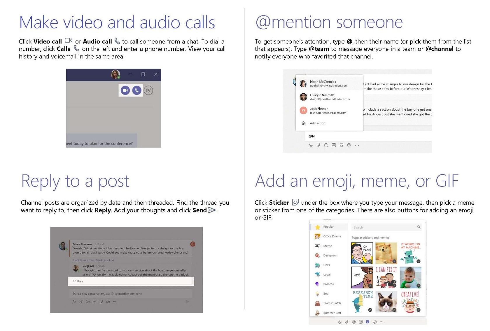Viewport: 490px width, 331px height.
Task: Click the magnifier icon in sticker search box
Action: tap(419, 227)
